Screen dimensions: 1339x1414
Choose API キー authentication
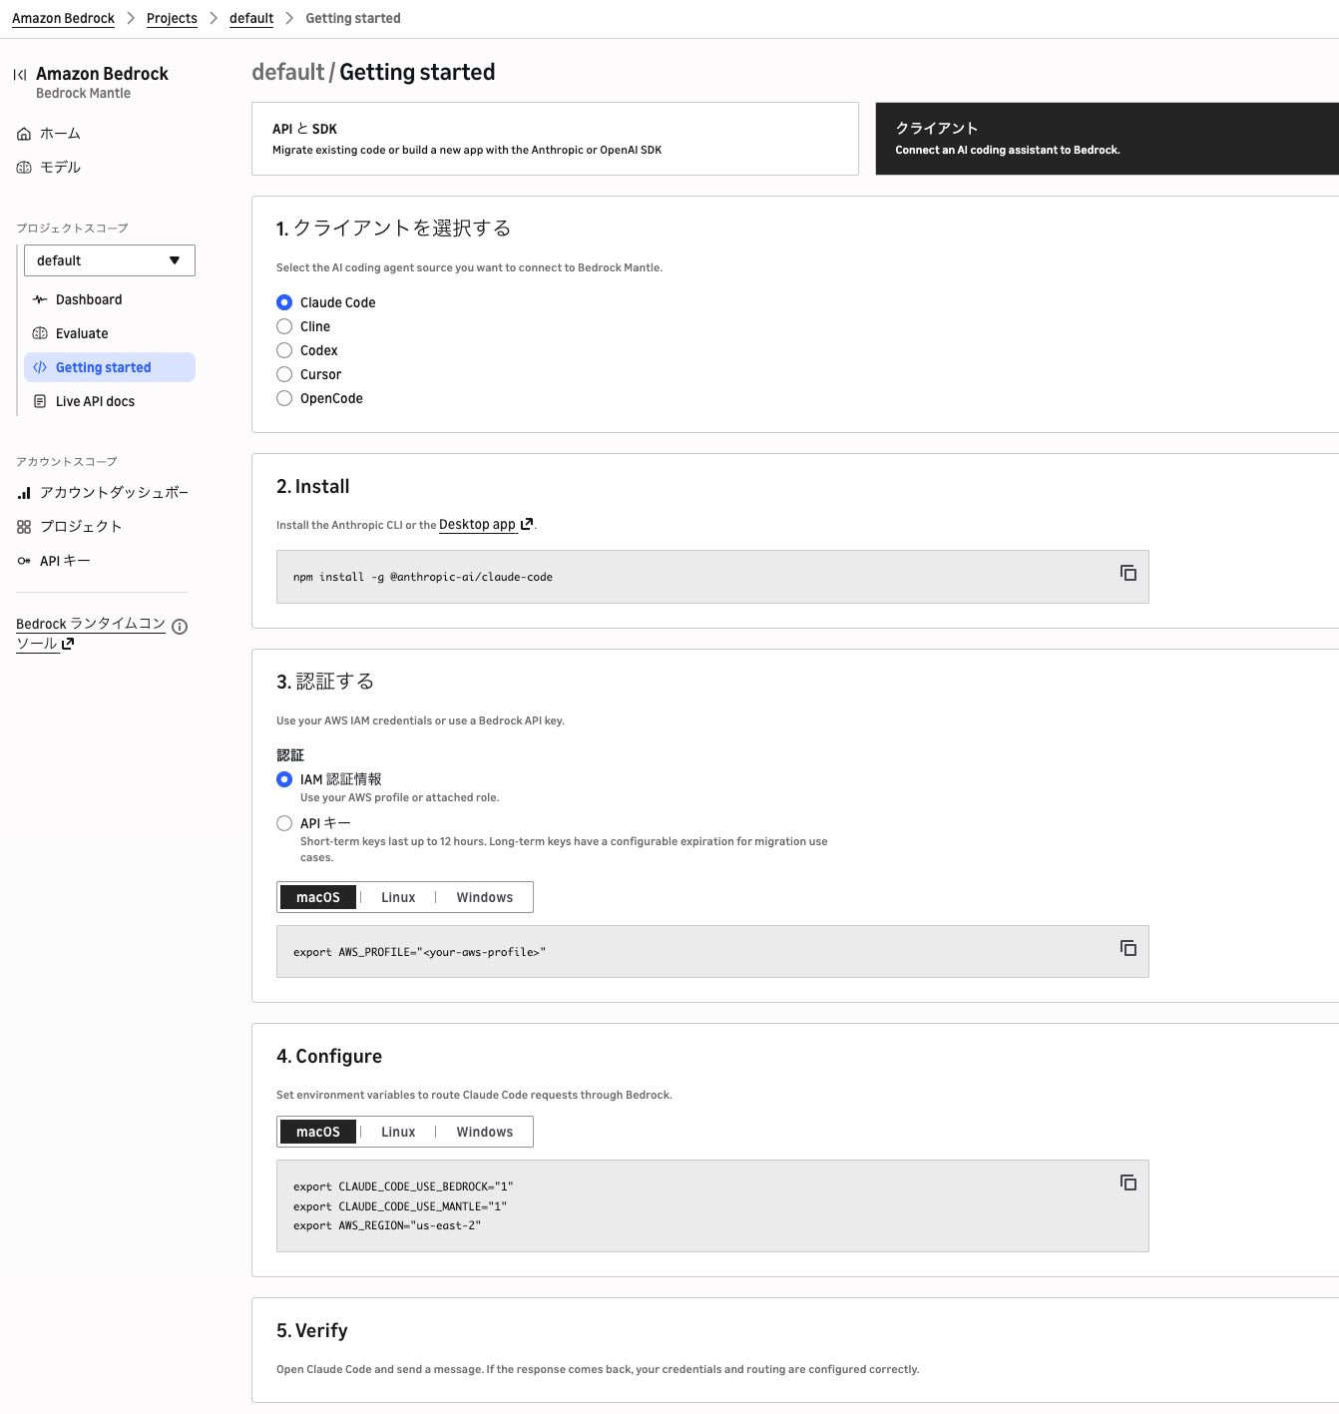(x=284, y=823)
